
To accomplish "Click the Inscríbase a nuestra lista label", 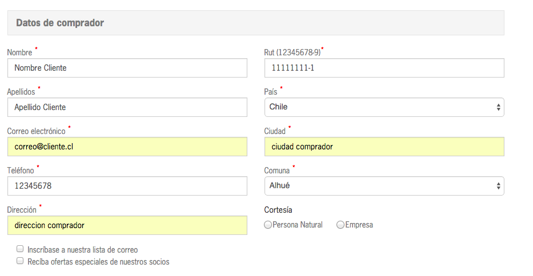I will coord(83,250).
